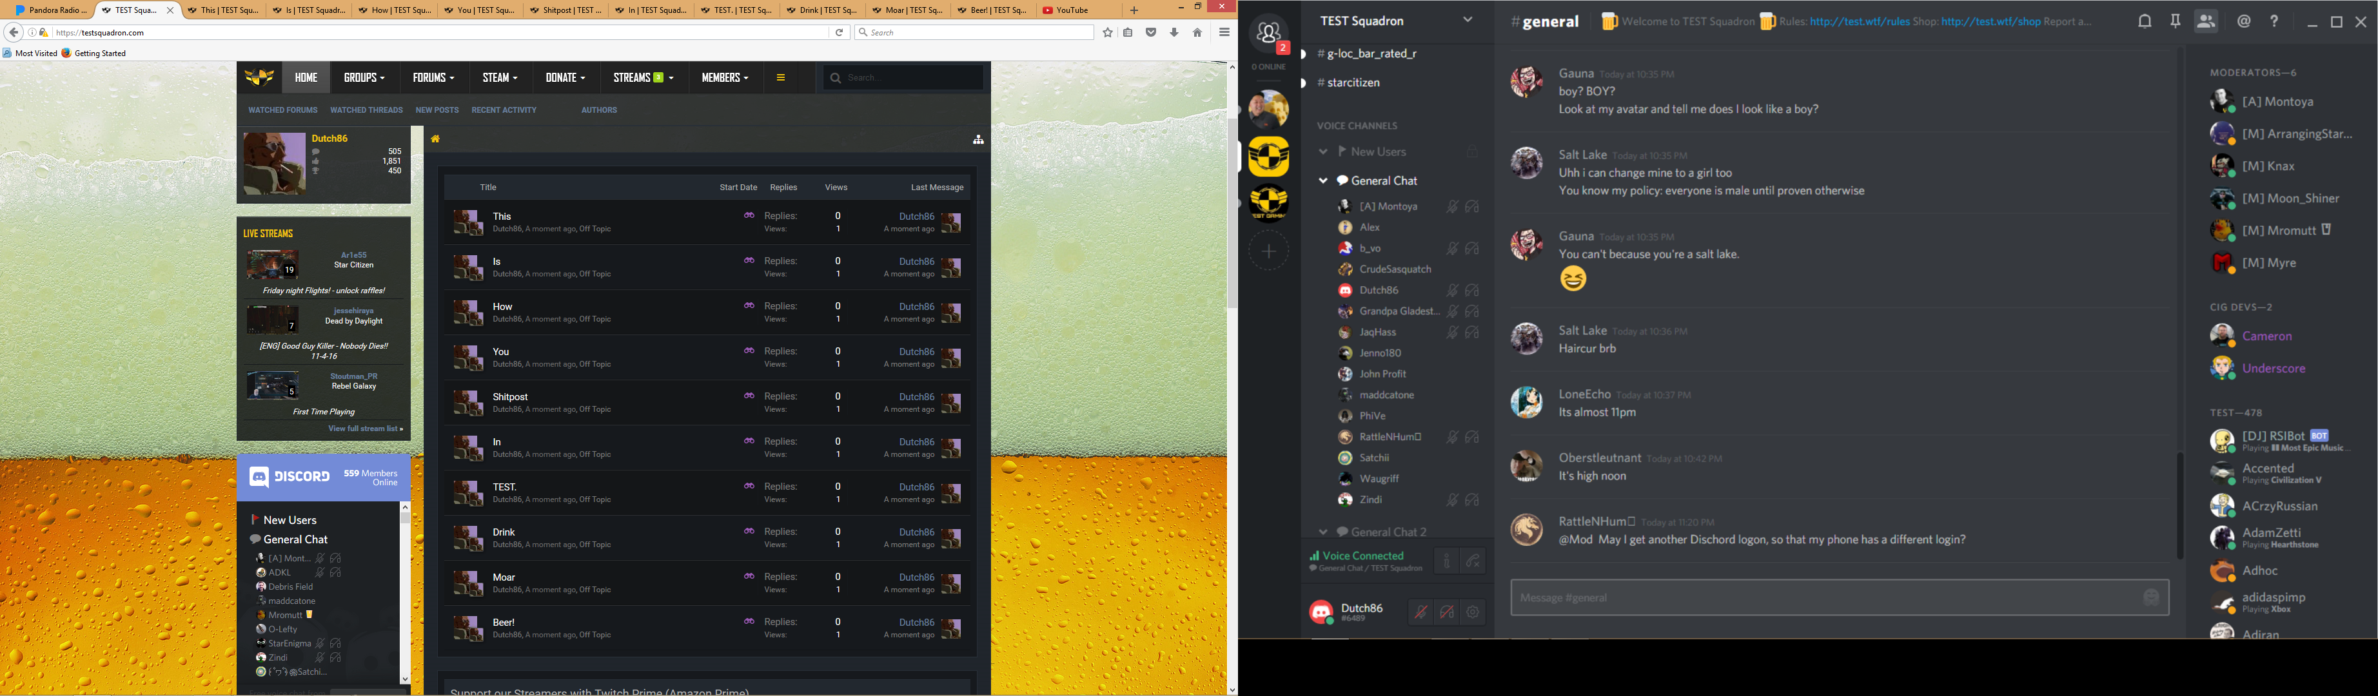This screenshot has height=696, width=2378.
Task: Click disconnect from voice phone icon
Action: tap(1473, 561)
